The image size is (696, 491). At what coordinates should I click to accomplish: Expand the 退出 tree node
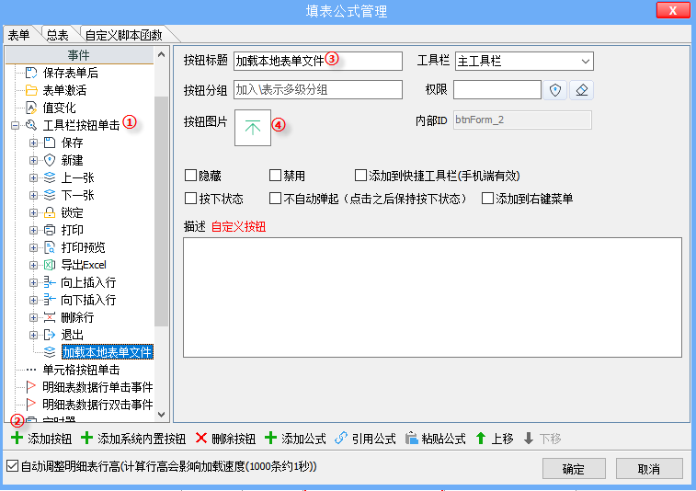(33, 336)
